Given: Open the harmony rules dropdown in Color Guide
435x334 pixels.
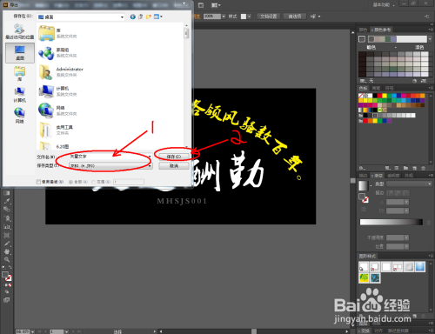Looking at the screenshot, I should coord(430,39).
